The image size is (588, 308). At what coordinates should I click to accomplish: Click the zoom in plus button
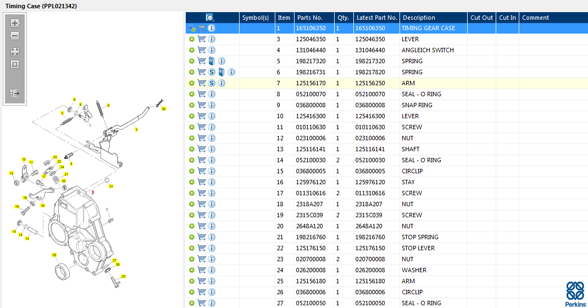tap(15, 23)
